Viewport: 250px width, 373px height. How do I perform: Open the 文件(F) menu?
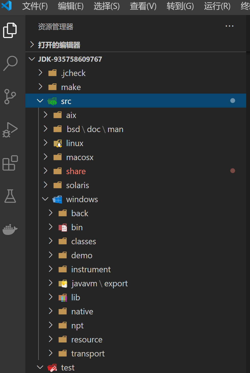35,6
